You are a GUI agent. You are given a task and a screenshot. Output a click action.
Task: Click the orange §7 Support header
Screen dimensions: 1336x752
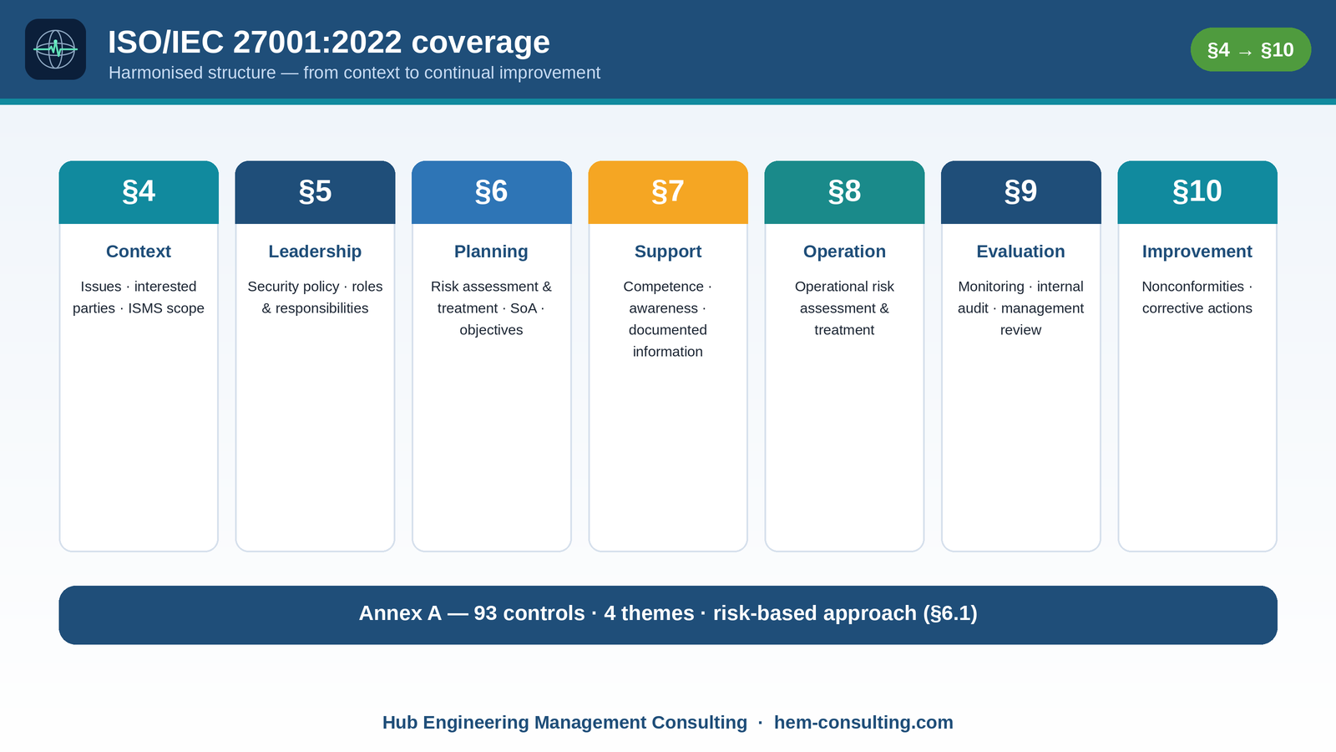(668, 192)
